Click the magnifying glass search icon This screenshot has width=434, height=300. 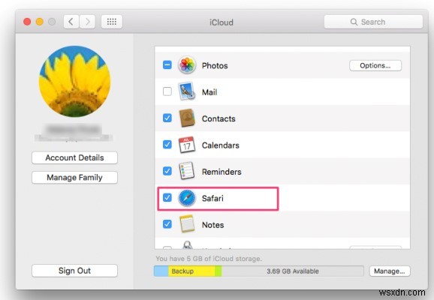click(x=354, y=22)
